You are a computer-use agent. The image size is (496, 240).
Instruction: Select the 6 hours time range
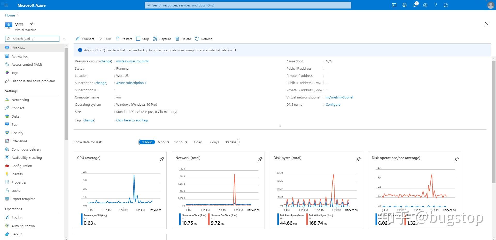pos(164,142)
